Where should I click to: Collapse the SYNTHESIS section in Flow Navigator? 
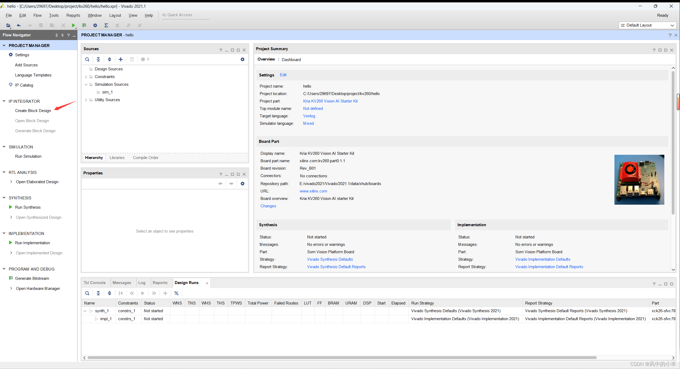coord(4,198)
